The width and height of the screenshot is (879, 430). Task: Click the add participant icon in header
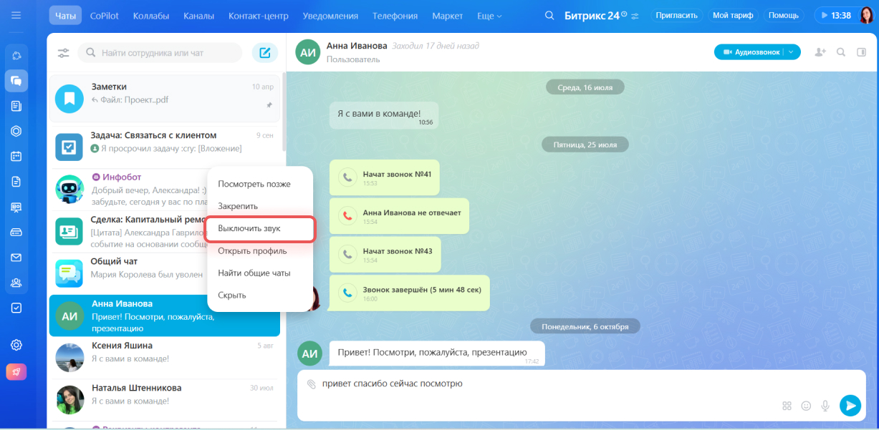820,52
